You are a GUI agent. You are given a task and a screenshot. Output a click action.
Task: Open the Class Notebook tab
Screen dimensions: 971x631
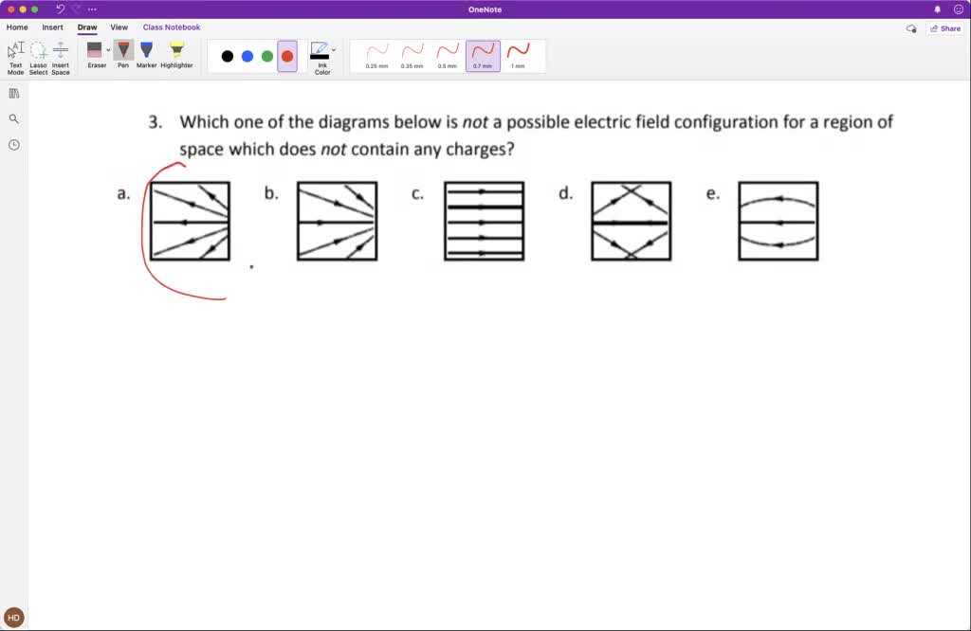coord(171,27)
